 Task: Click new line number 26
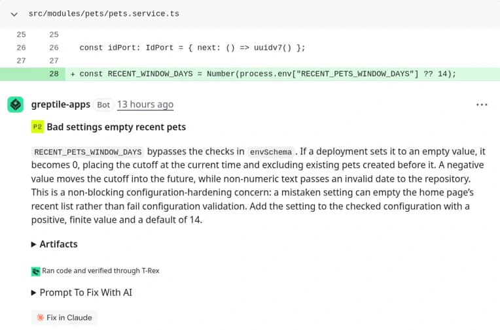tap(54, 48)
